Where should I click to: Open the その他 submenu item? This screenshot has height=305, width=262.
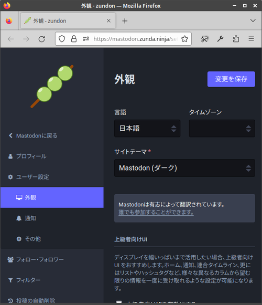point(52,239)
